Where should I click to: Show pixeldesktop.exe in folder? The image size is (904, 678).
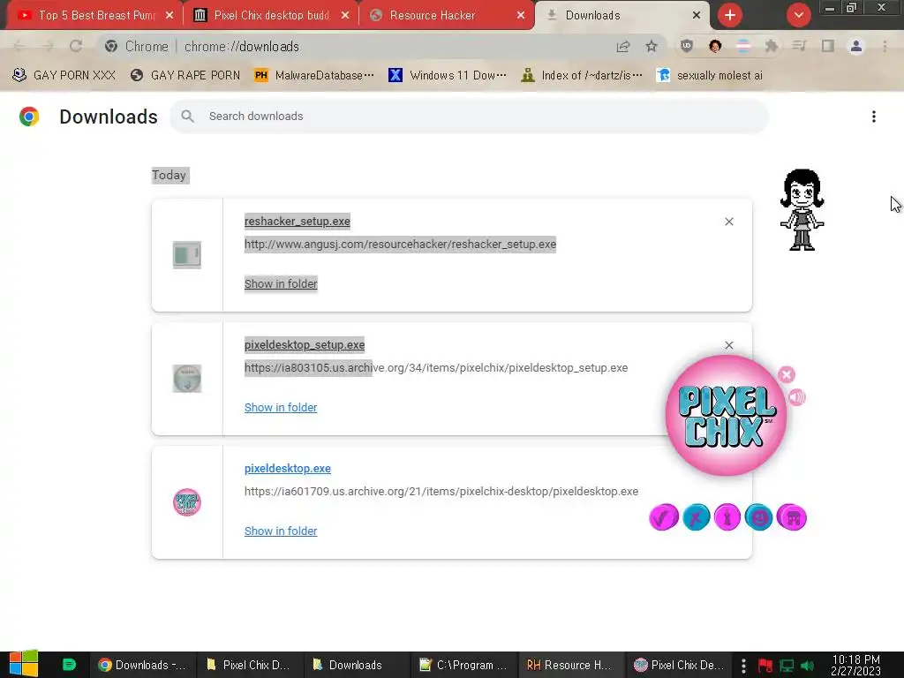click(281, 531)
